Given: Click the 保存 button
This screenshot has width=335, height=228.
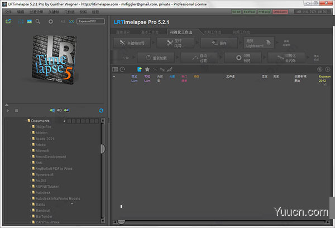Looking at the screenshot, I should tap(219, 43).
